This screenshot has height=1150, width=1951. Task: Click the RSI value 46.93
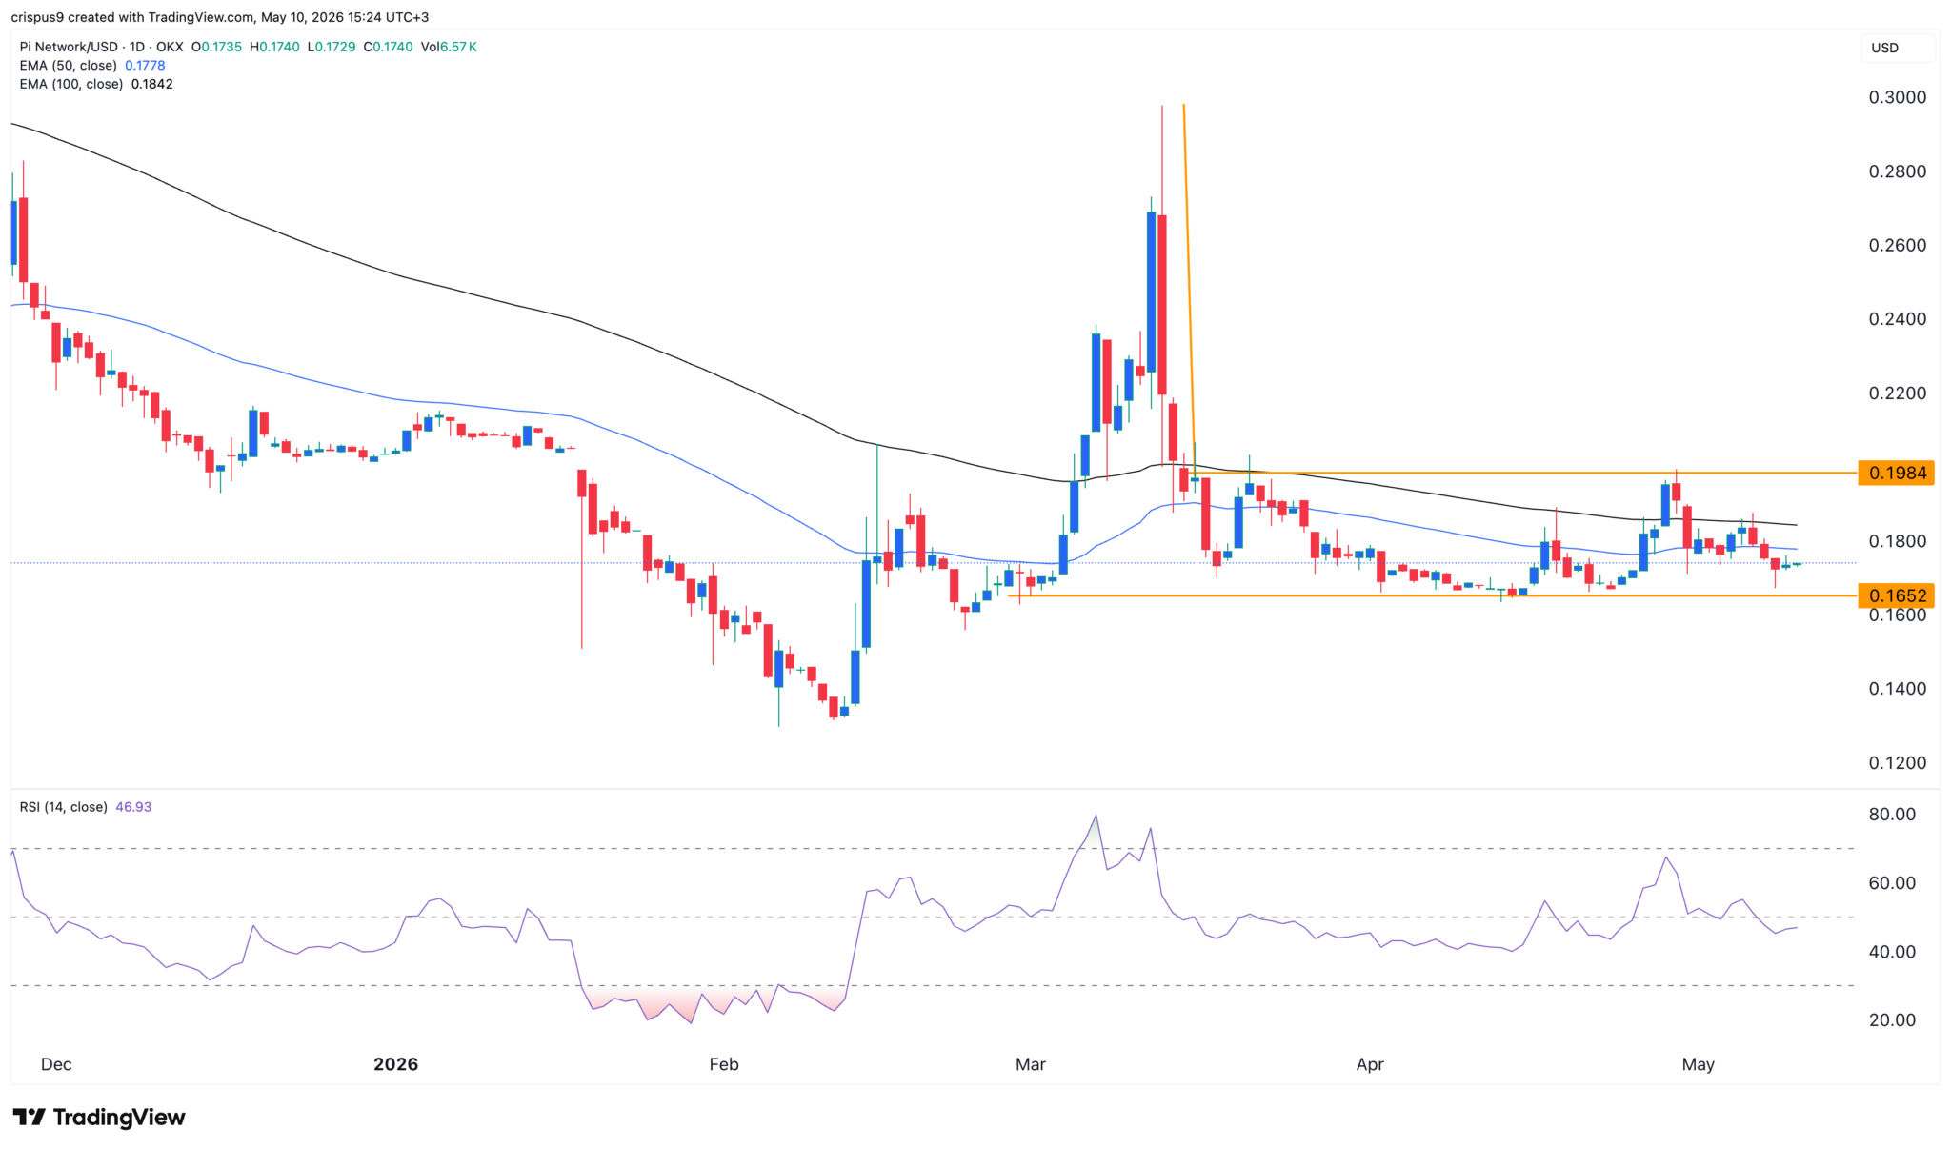pyautogui.click(x=133, y=807)
